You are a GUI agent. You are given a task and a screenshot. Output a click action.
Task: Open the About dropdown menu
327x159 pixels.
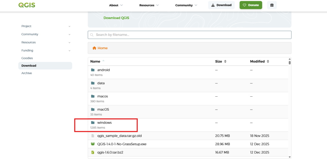tap(116, 5)
